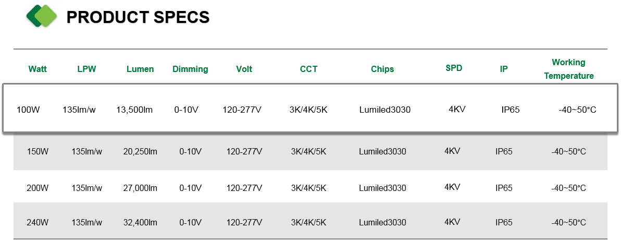Select the 20,250lm lumen value
621x240 pixels.
(140, 151)
